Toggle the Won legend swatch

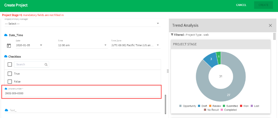pos(241,106)
